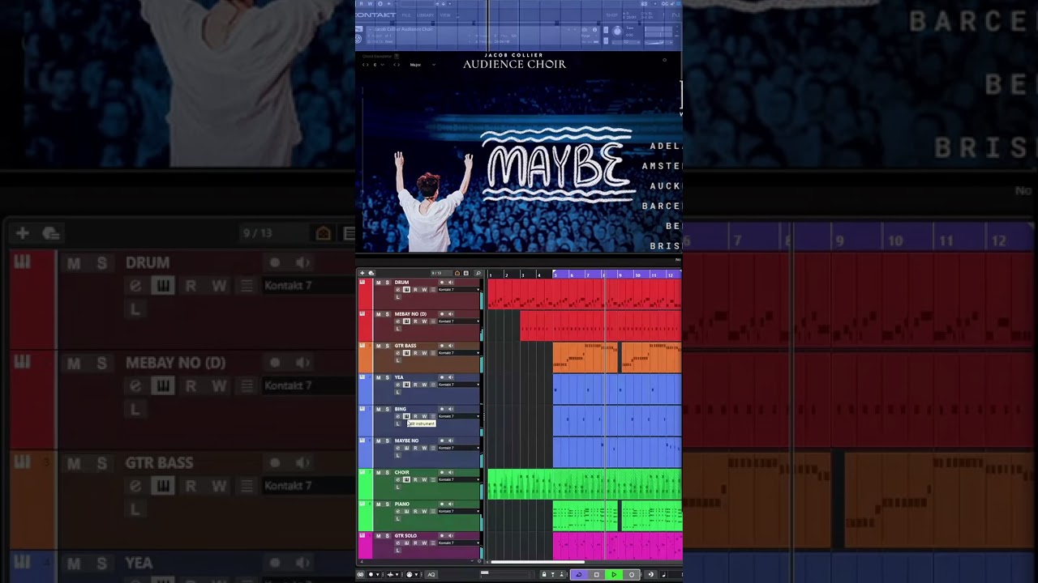The height and width of the screenshot is (583, 1038).
Task: Click Edit Instrument keyboard icon on BING track
Action: (x=406, y=416)
